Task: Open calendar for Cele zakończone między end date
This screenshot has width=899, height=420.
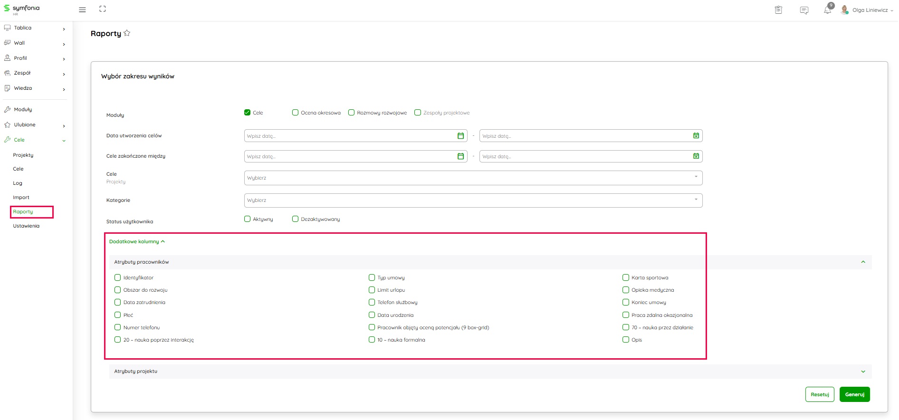Action: click(x=696, y=156)
